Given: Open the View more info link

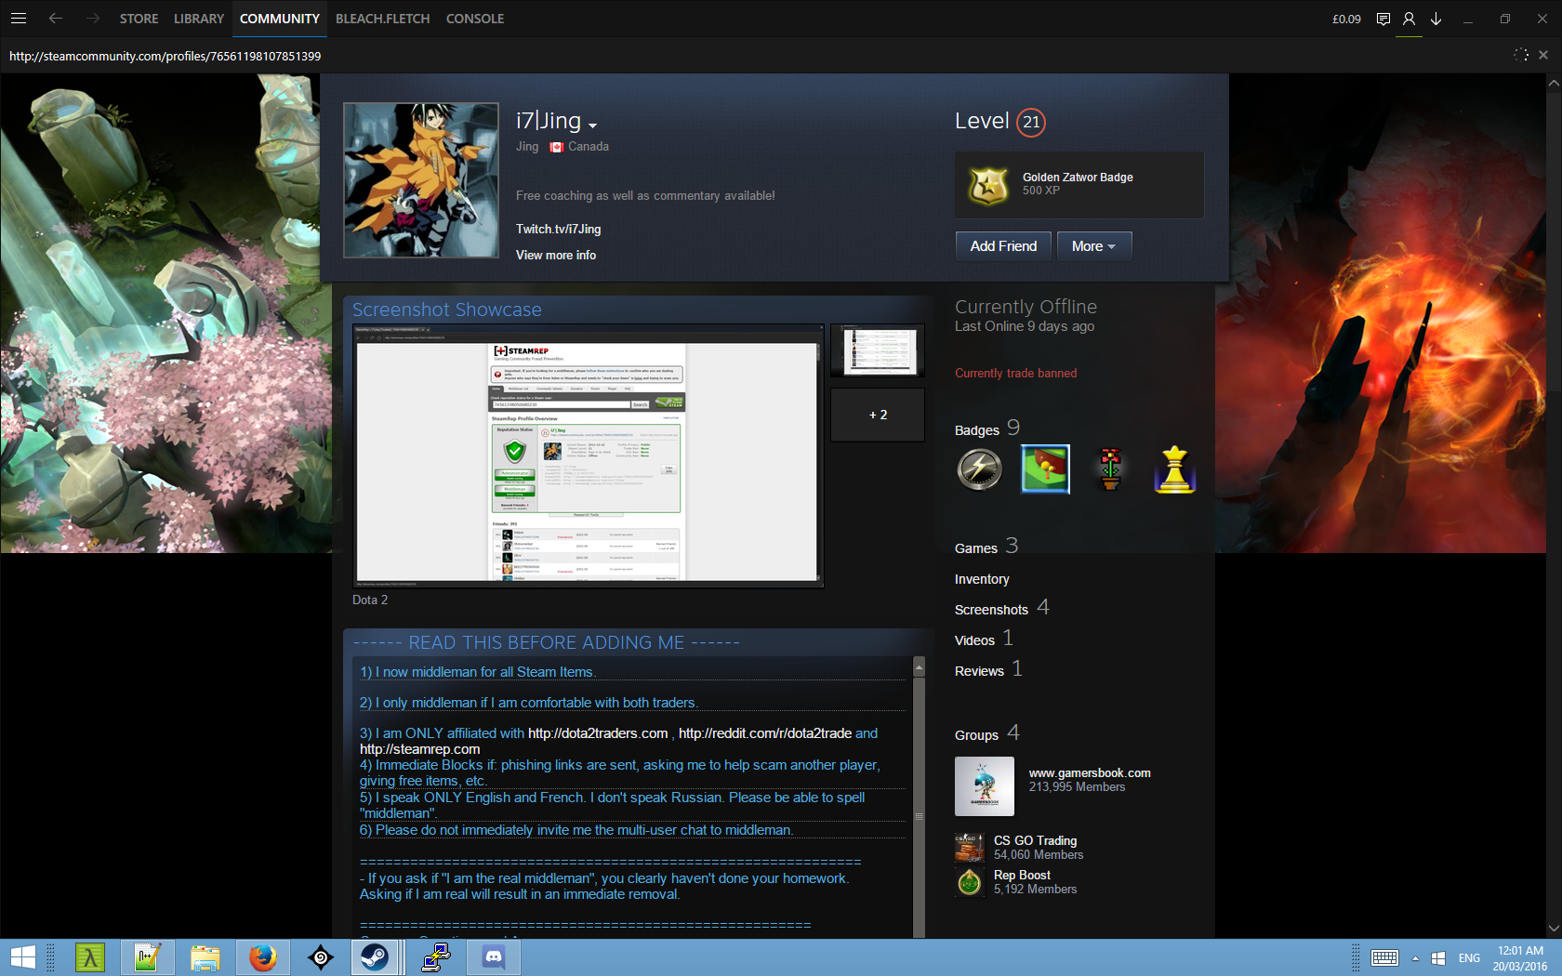Looking at the screenshot, I should (x=556, y=255).
